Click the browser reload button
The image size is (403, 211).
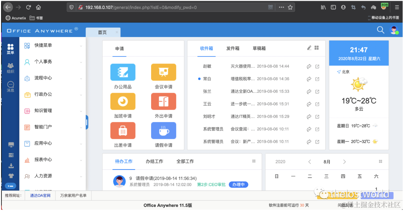28,7
